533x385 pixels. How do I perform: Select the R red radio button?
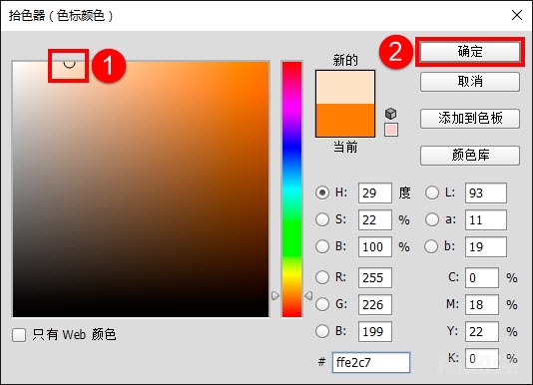point(322,277)
